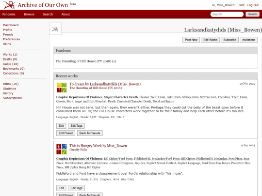Click the Search button next to search box

coord(252,15)
